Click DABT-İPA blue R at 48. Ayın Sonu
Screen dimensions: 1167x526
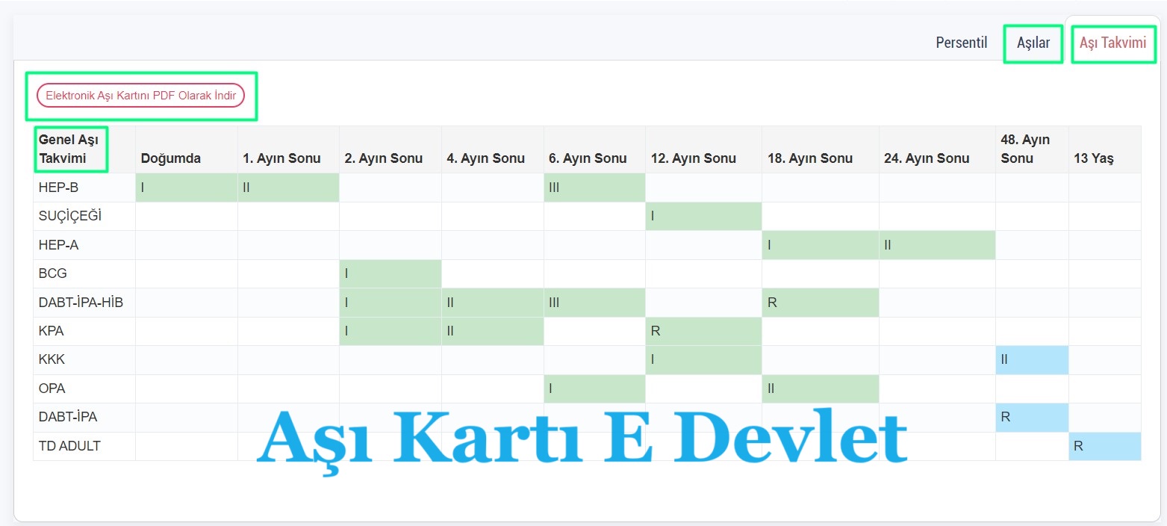click(1032, 417)
